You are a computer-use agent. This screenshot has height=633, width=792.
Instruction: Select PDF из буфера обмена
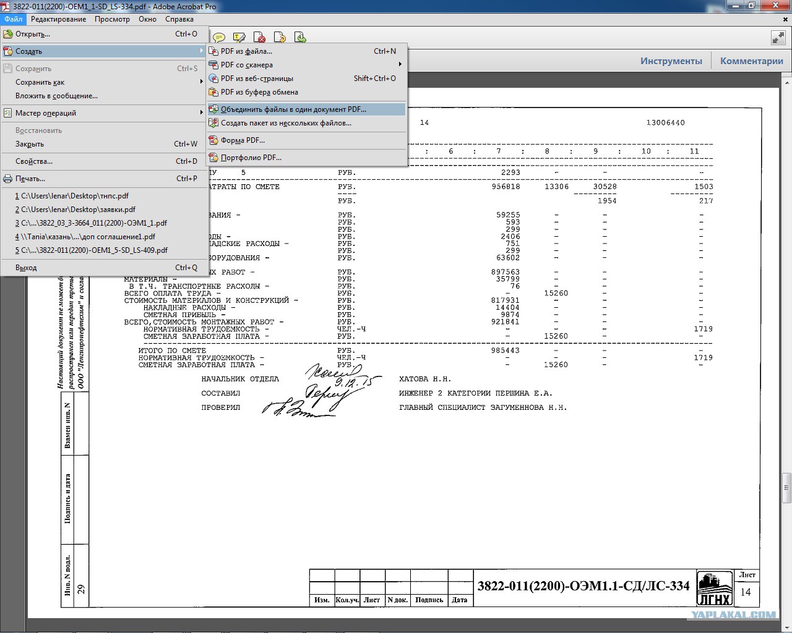[306, 92]
